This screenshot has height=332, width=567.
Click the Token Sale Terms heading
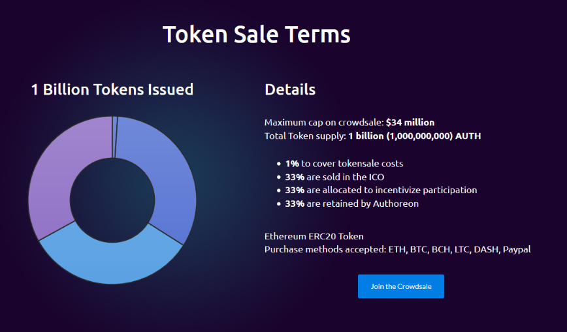[256, 35]
